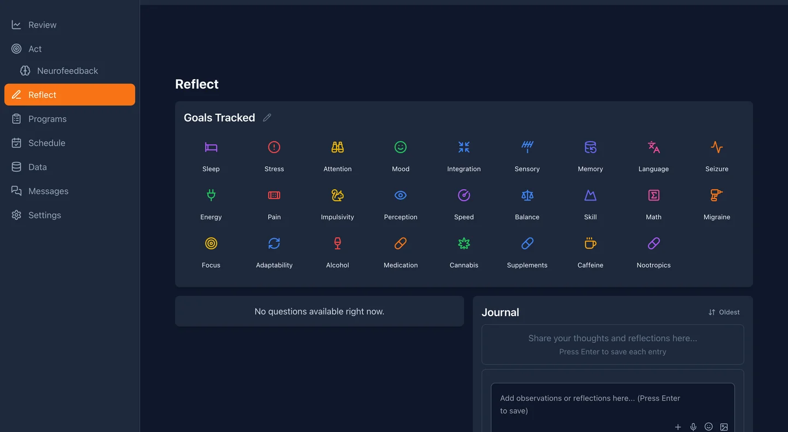Open the Review section in sidebar
This screenshot has width=788, height=432.
coord(69,25)
